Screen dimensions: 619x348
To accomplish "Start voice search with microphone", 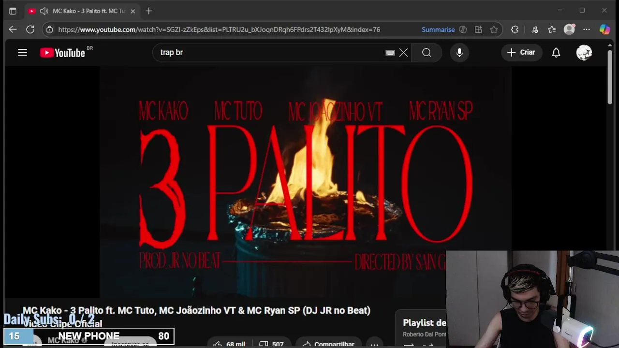I will pyautogui.click(x=459, y=53).
